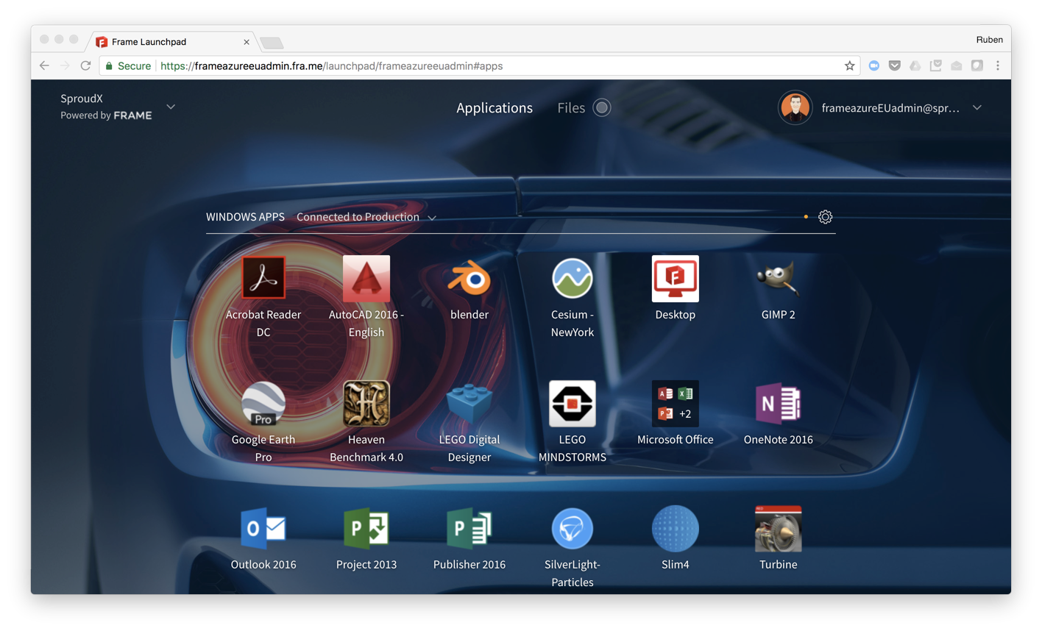The height and width of the screenshot is (631, 1042).
Task: Open the Microsoft Office app group
Action: [x=676, y=404]
